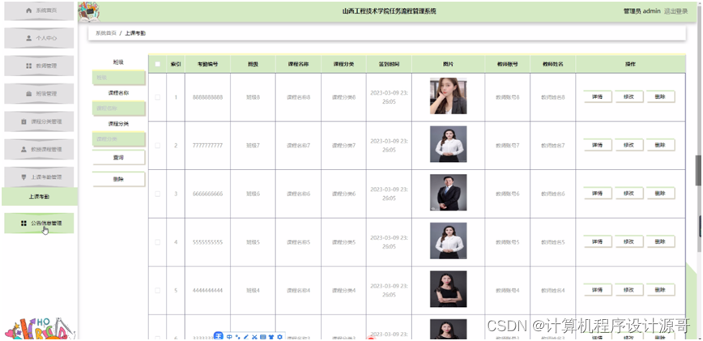Click the shirt skin icon in the IME bar

point(271,336)
